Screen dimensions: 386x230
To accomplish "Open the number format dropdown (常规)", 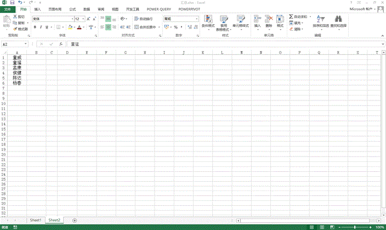I will pyautogui.click(x=197, y=19).
